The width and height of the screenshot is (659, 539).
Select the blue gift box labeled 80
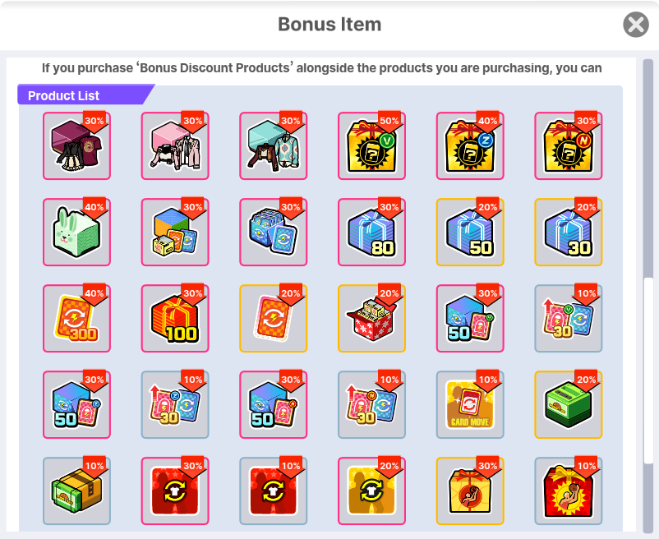pos(371,232)
